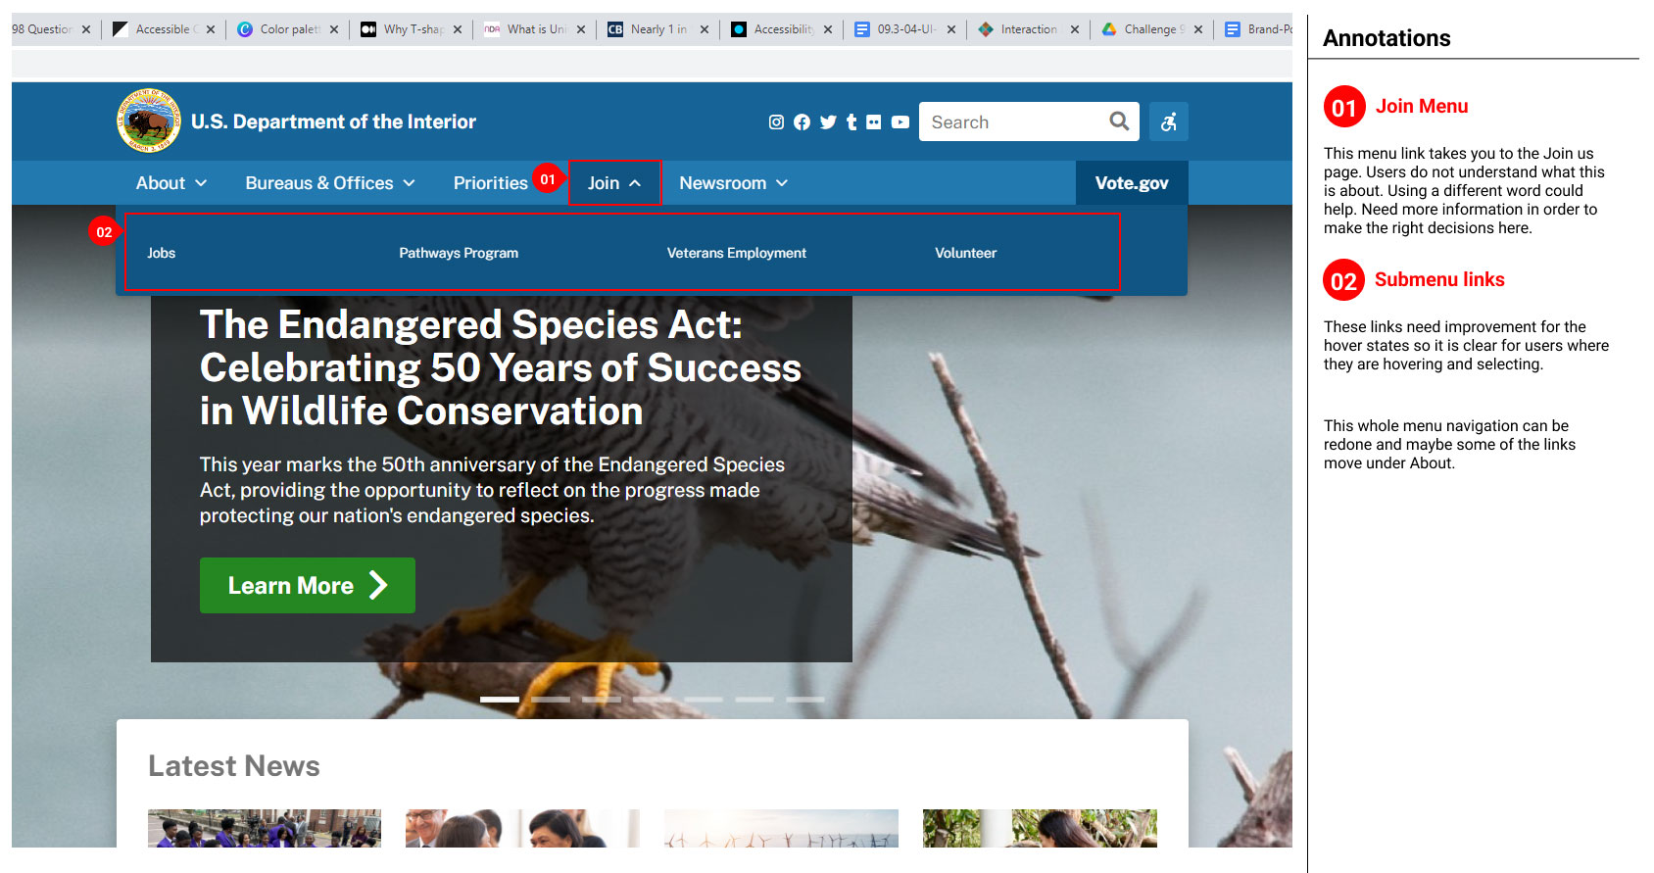The width and height of the screenshot is (1654, 873).
Task: Click the 'Annotations' panel heading
Action: [1386, 38]
